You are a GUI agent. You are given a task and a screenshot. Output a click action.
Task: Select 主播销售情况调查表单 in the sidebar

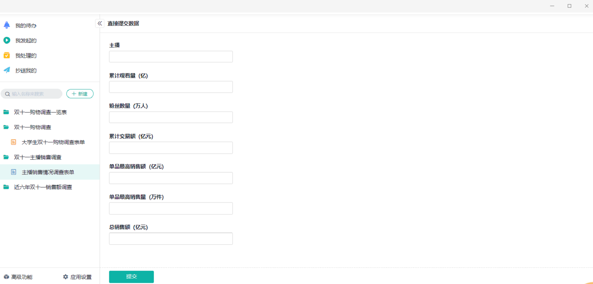(x=48, y=172)
